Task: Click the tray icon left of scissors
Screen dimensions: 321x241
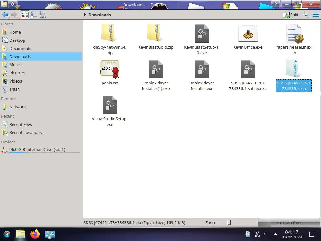Action: [x=248, y=234]
